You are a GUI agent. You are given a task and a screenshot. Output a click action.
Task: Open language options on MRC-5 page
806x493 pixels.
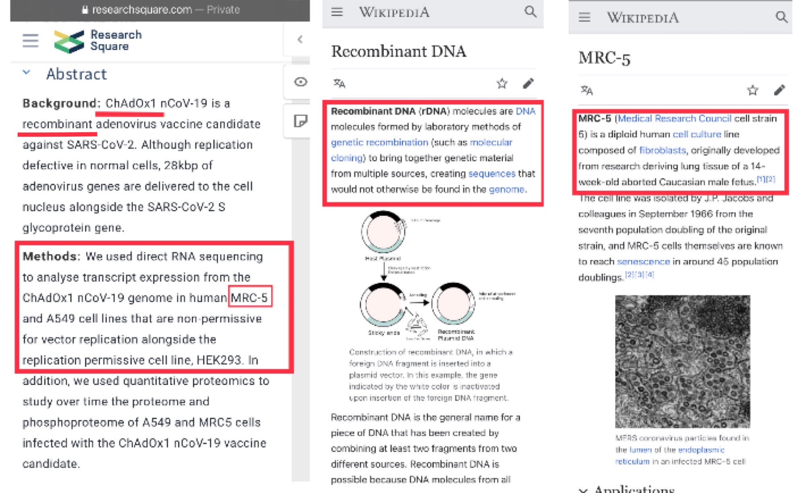(587, 90)
